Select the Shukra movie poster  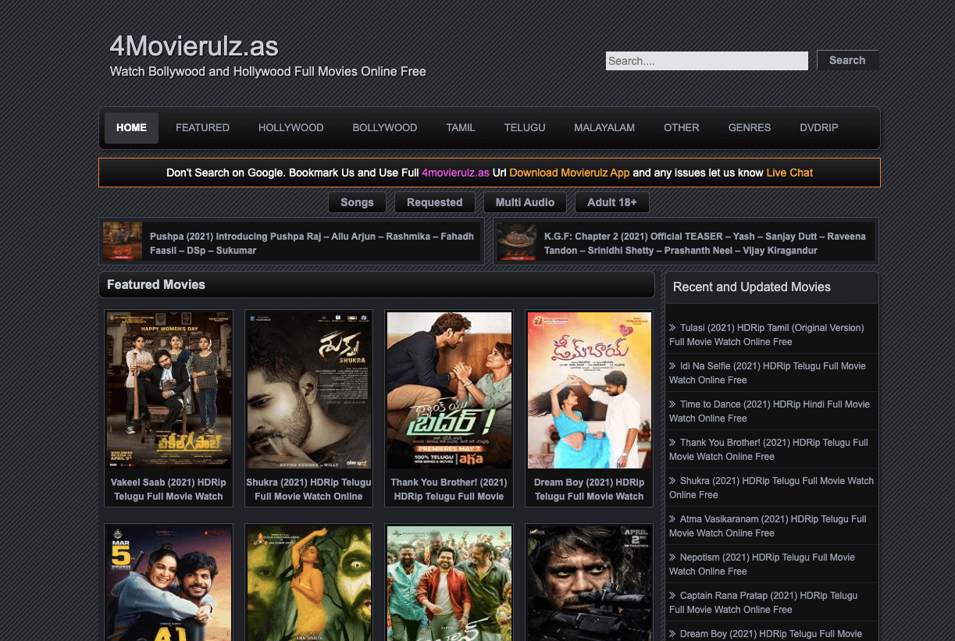(309, 390)
